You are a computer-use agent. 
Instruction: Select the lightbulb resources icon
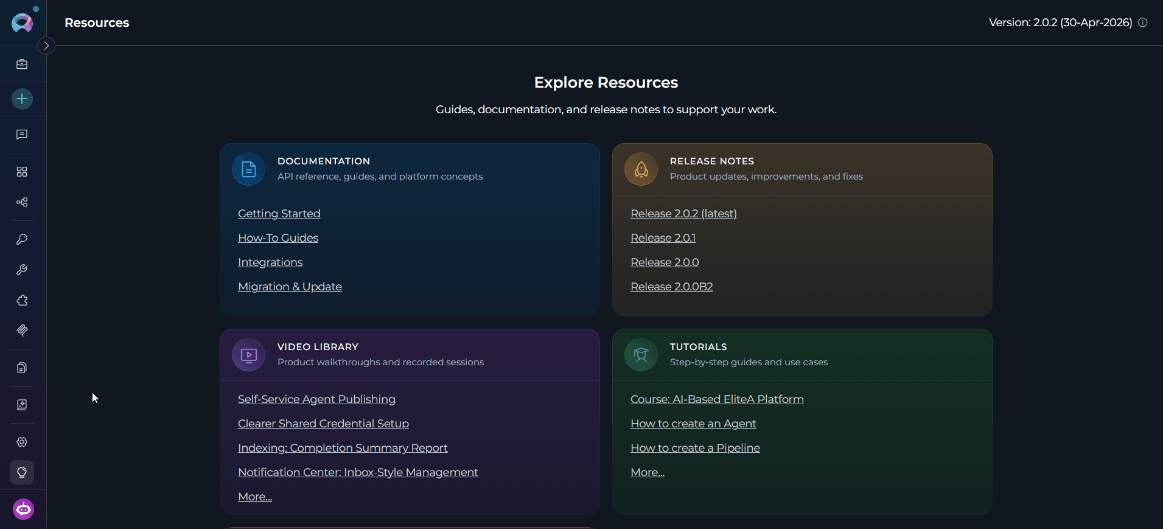(x=22, y=472)
